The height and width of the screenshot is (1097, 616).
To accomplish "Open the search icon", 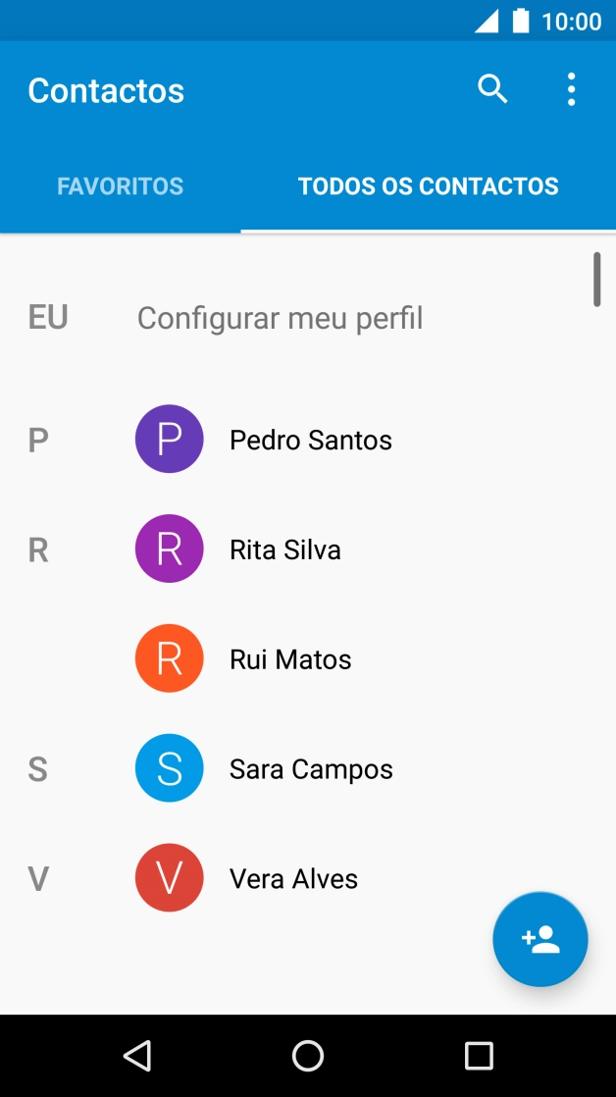I will click(493, 88).
